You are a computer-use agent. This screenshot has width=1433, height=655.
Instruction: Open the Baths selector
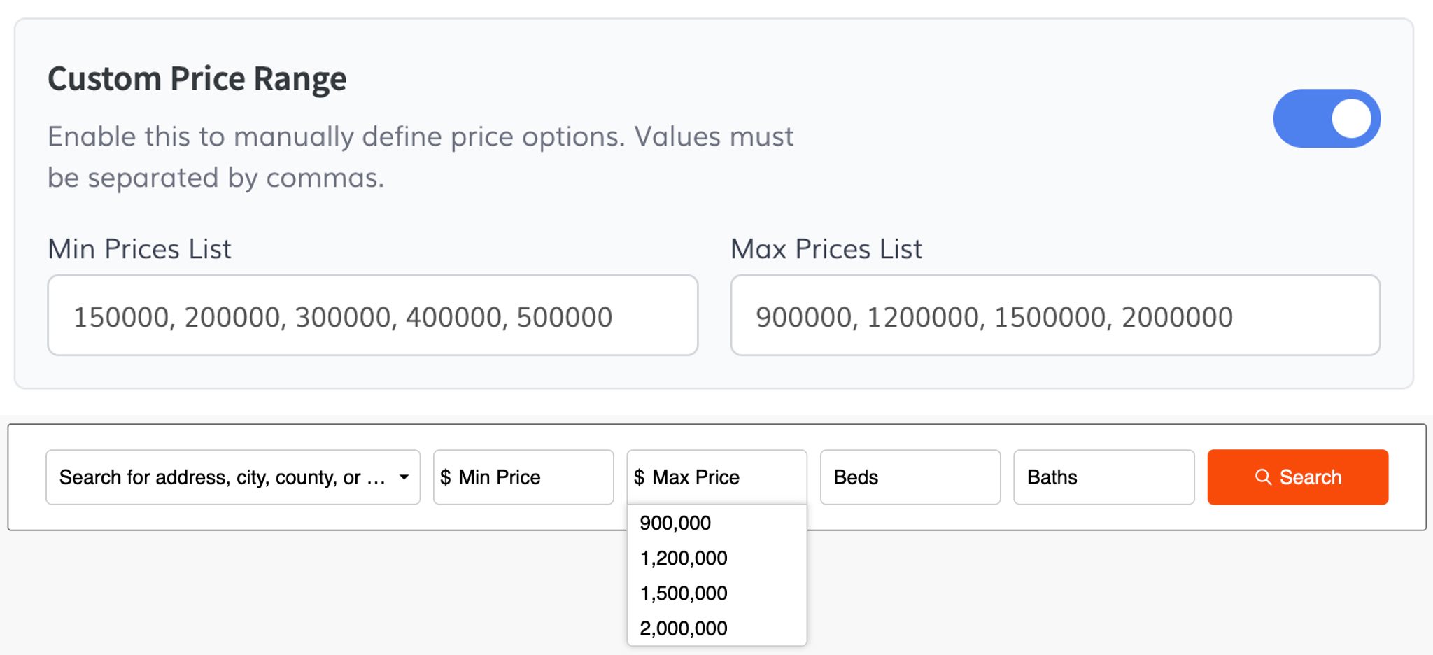click(1103, 477)
